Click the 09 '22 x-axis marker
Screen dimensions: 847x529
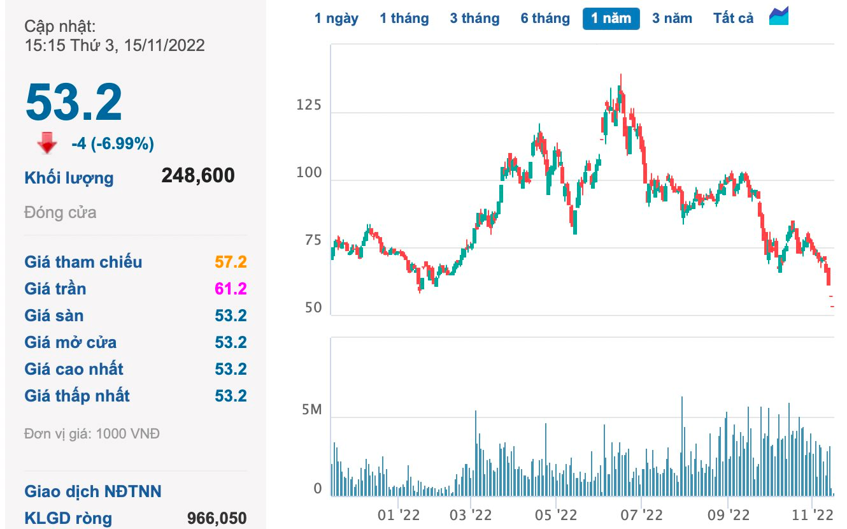coord(729,514)
